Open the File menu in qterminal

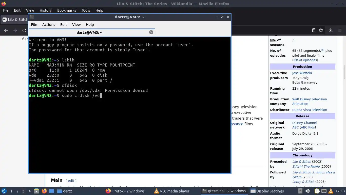tap(34, 25)
